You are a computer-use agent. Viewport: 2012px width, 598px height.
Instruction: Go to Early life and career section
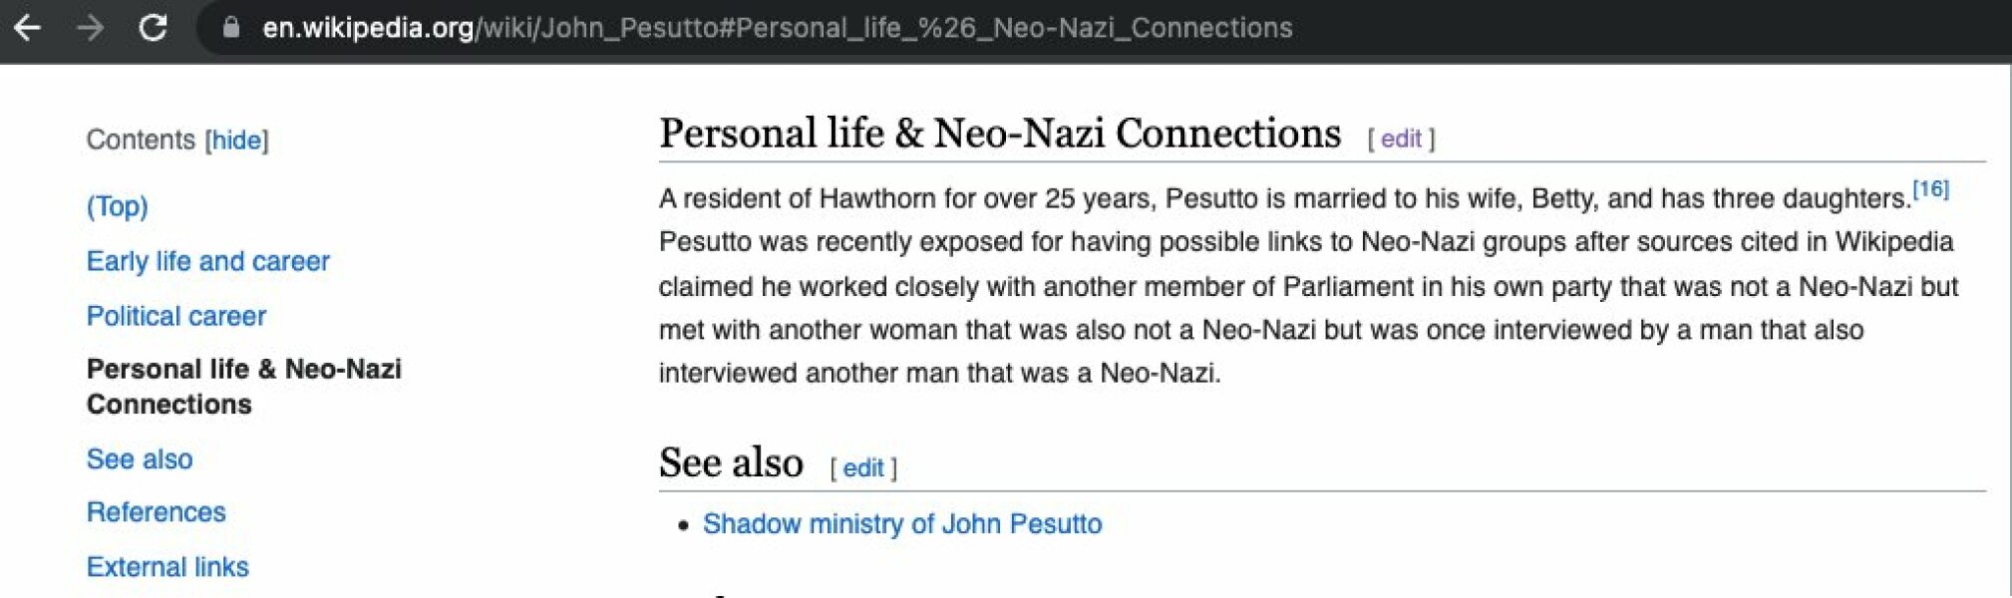tap(207, 261)
